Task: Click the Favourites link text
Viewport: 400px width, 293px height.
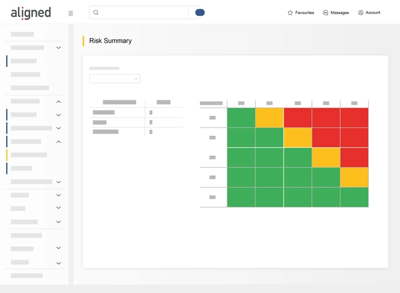Action: pyautogui.click(x=305, y=13)
